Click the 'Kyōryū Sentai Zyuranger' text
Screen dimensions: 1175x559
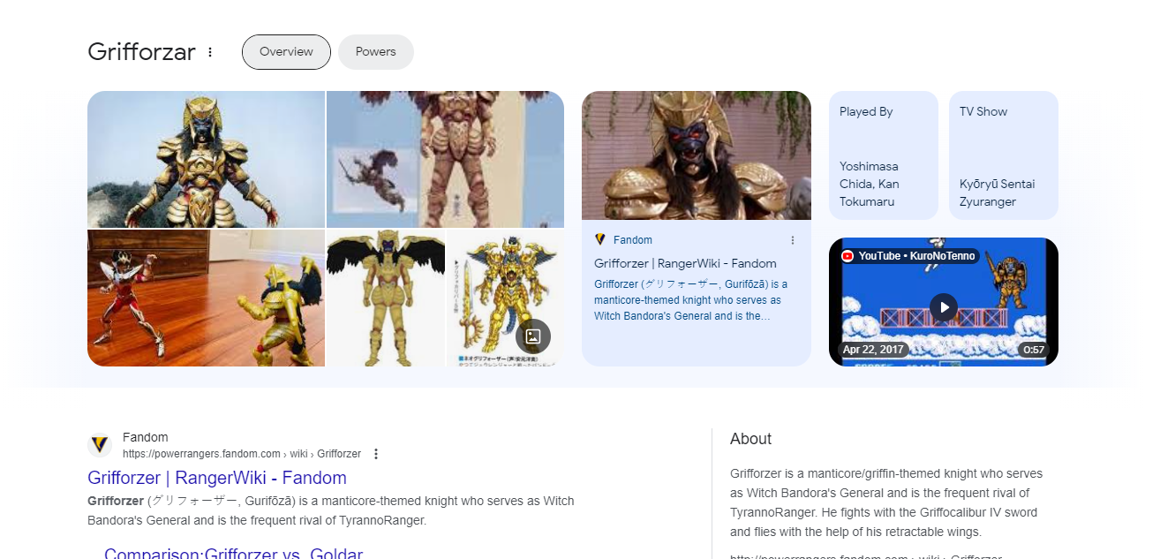998,193
